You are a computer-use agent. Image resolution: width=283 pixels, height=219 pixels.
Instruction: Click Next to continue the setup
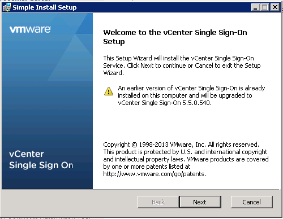tap(200, 202)
